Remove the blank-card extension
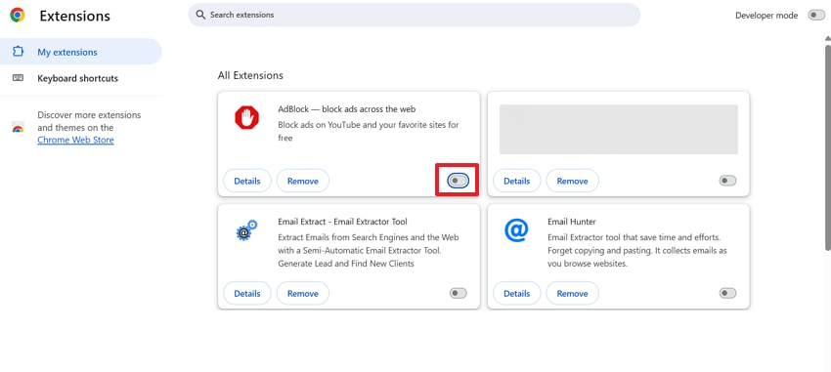Viewport: 831px width, 372px height. point(572,181)
